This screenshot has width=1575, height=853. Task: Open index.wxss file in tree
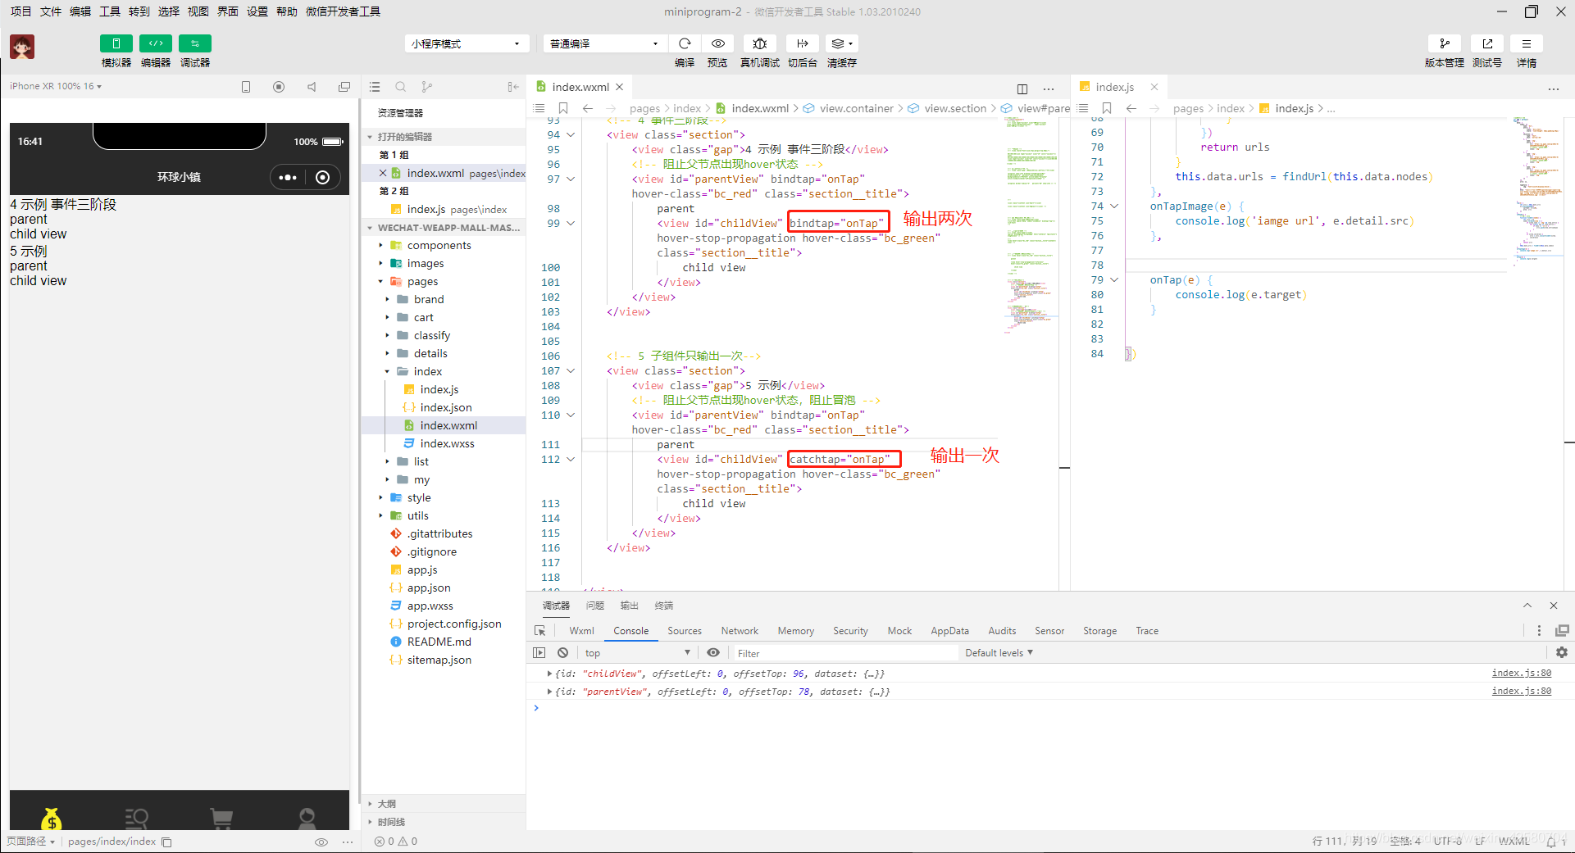tap(447, 443)
